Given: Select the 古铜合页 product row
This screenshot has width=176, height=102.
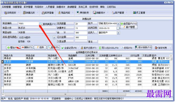Looking at the screenshot, I should (x=85, y=72).
